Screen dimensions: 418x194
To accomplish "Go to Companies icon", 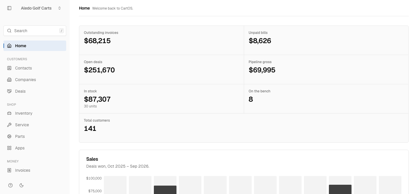I will [x=9, y=80].
